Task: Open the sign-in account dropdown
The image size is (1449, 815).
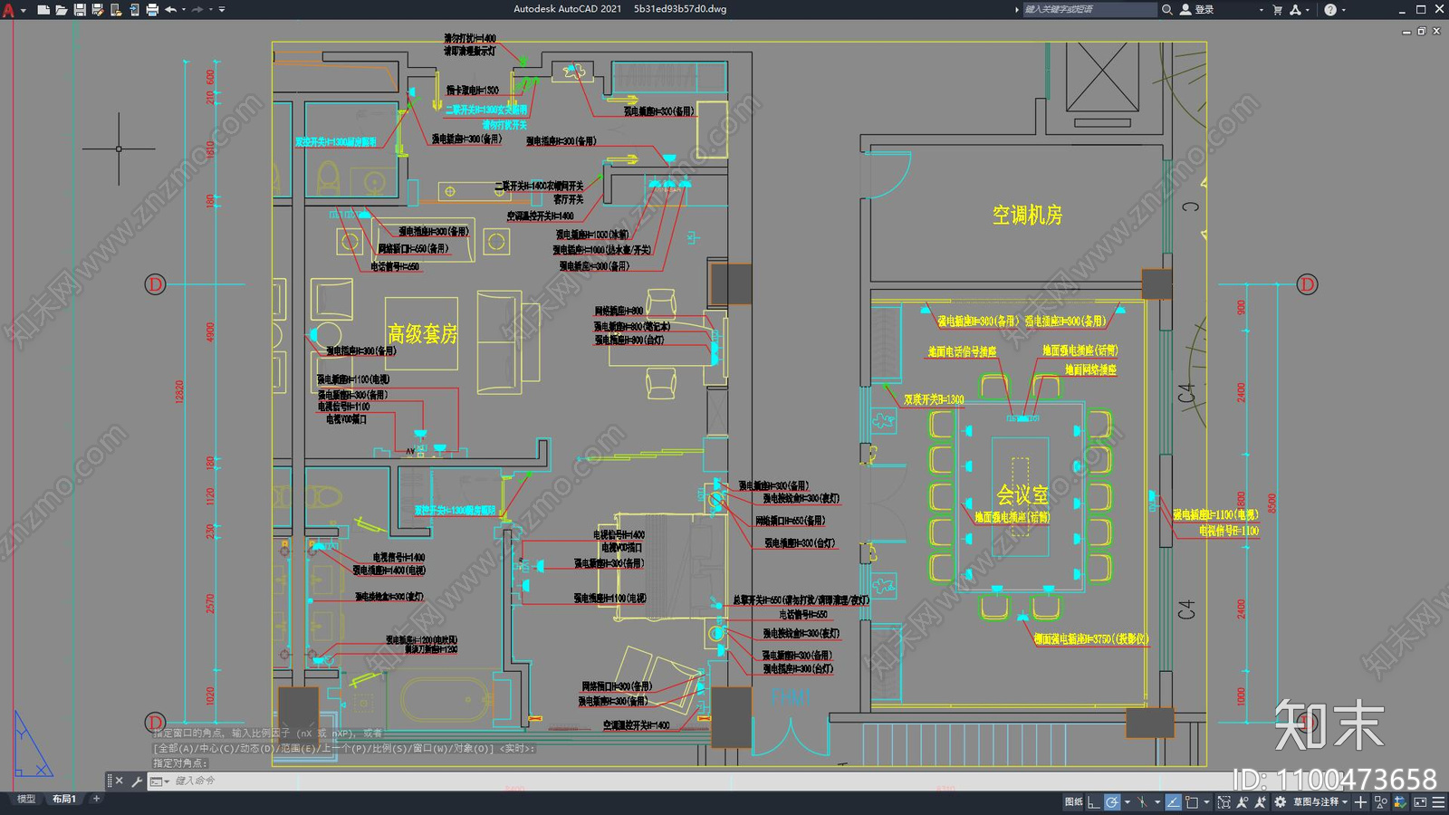Action: pyautogui.click(x=1261, y=10)
